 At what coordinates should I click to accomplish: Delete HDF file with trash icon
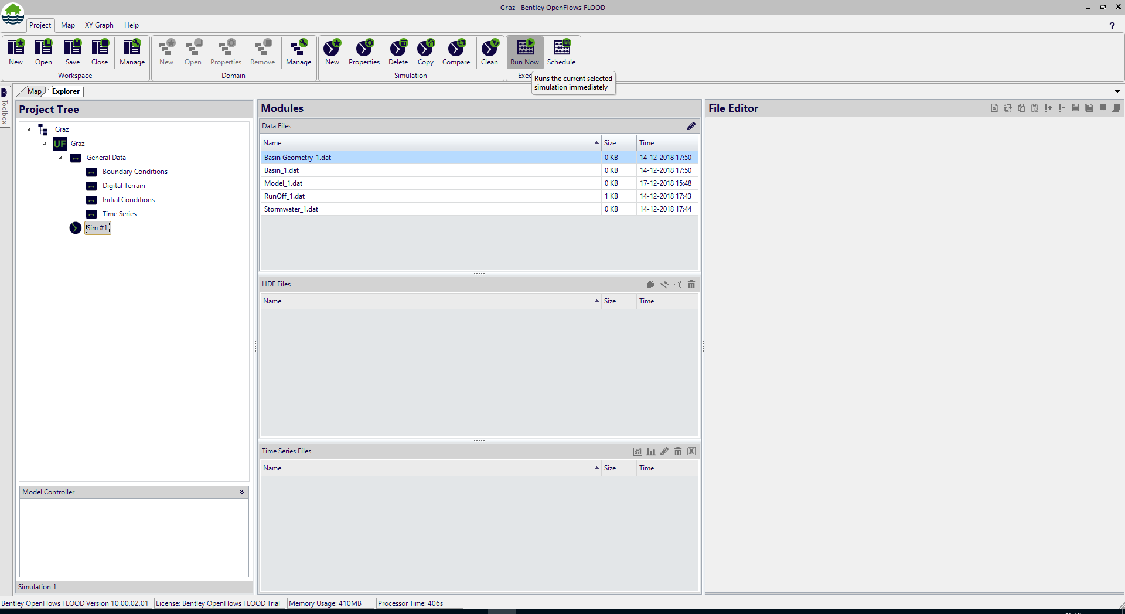(x=691, y=284)
